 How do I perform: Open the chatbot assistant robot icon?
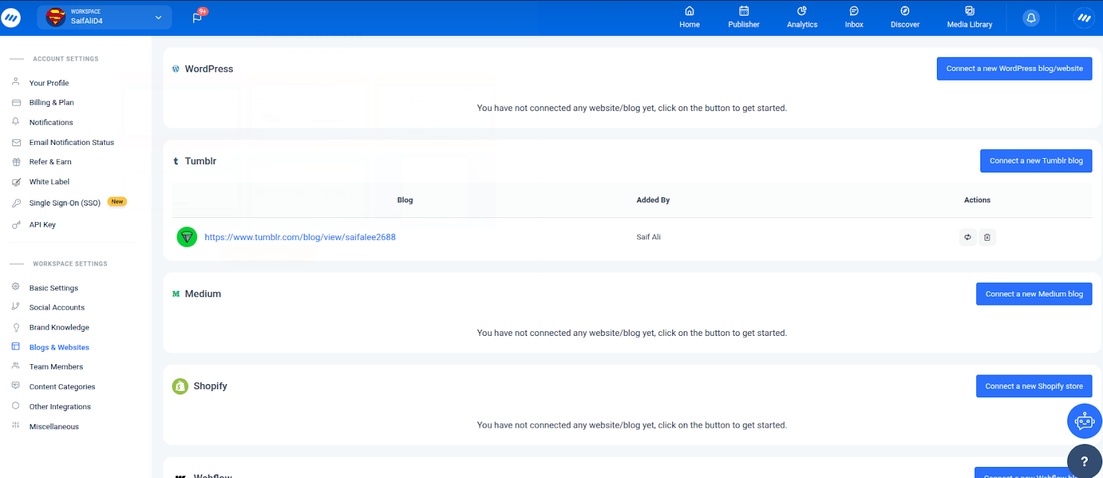[x=1084, y=421]
